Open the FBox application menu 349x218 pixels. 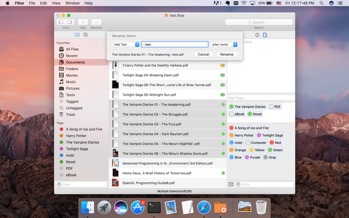coord(19,3)
